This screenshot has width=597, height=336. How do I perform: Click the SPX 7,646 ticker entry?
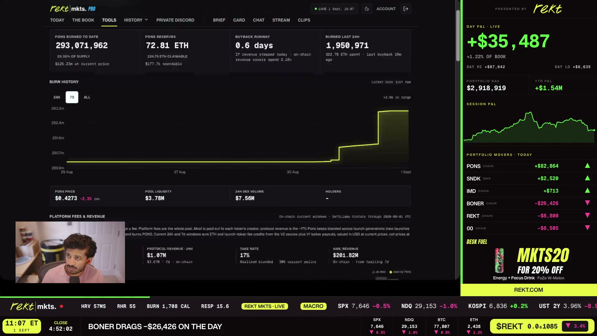coord(364,306)
